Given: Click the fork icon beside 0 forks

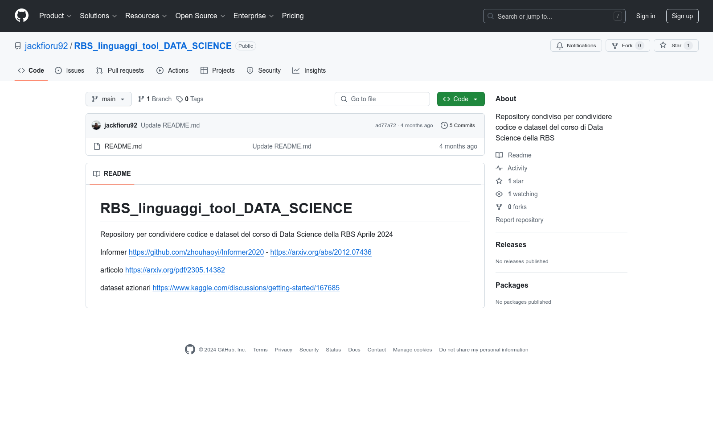Looking at the screenshot, I should pyautogui.click(x=499, y=207).
